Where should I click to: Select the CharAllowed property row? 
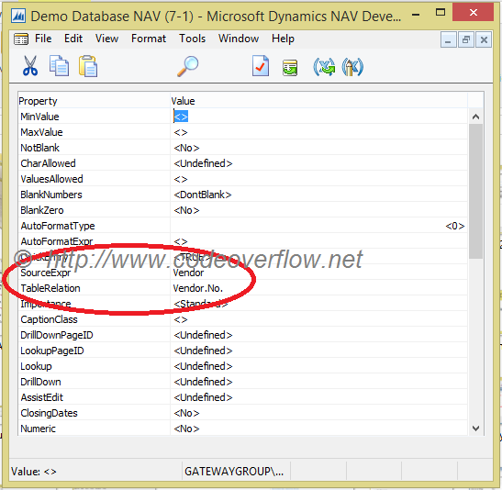(x=242, y=163)
